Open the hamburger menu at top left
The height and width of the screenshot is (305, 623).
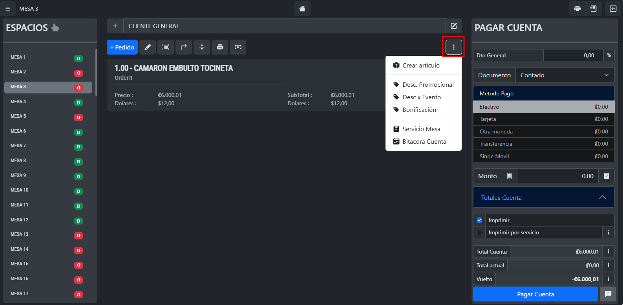click(x=8, y=9)
